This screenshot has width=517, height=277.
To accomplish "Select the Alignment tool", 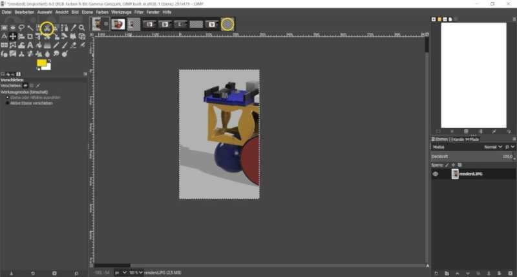I will pyautogui.click(x=21, y=36).
